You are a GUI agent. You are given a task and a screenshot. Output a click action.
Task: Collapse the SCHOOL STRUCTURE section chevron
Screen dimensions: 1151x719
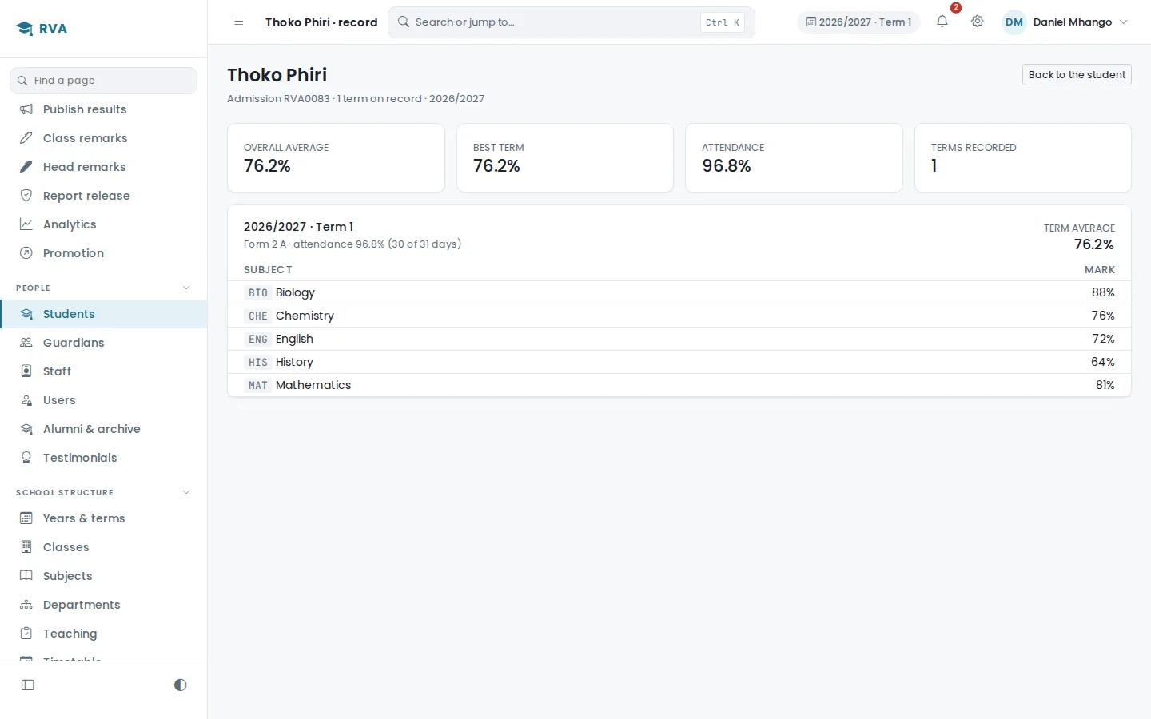click(x=186, y=492)
